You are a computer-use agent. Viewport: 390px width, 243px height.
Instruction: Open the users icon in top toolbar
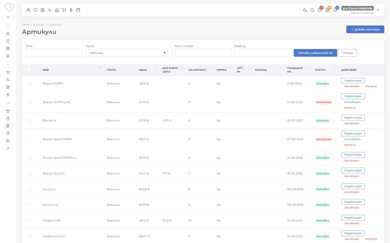click(x=28, y=10)
